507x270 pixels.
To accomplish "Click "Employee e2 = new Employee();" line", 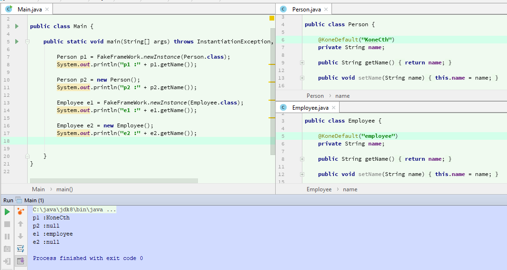I will pos(105,126).
